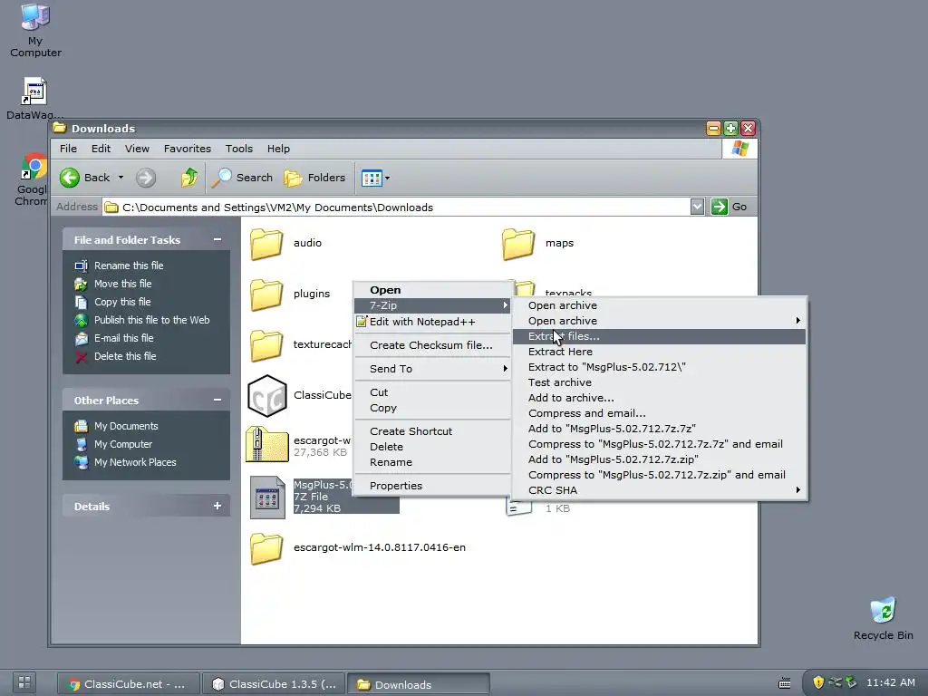Switch to ClassiCube.net Chrome taskbar button
Viewport: 928px width, 696px height.
coord(128,684)
